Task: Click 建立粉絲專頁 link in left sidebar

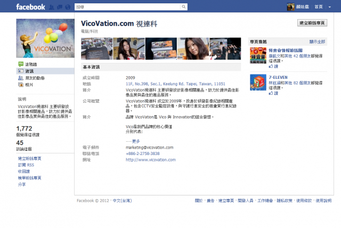Action: 30,158
